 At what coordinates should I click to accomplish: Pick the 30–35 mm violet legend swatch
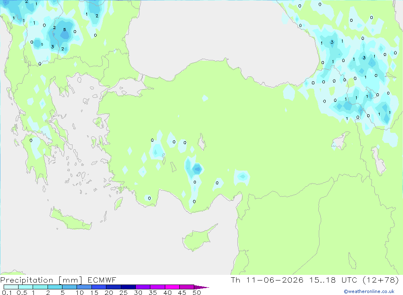[x=143, y=287]
